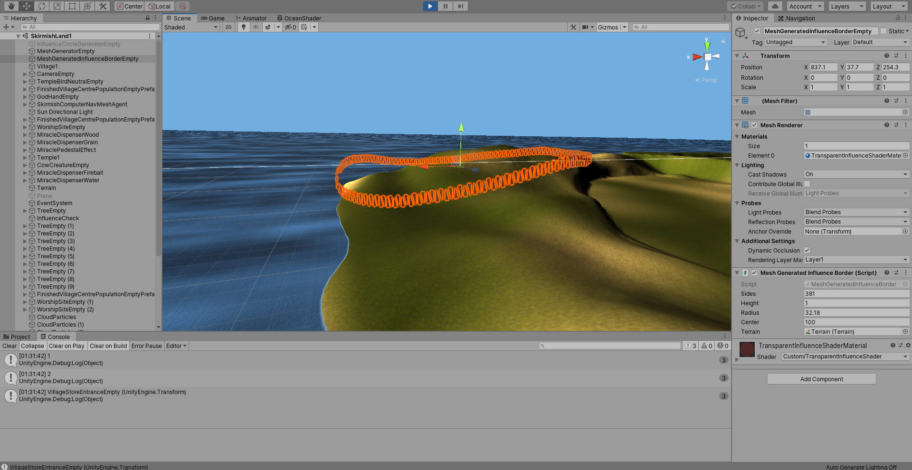Disable the Mesh Renderer component
The image size is (912, 470).
(x=754, y=125)
